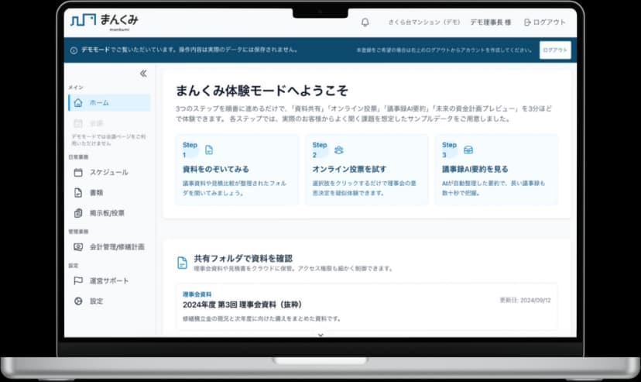Click the Step 1 document icon

click(209, 150)
